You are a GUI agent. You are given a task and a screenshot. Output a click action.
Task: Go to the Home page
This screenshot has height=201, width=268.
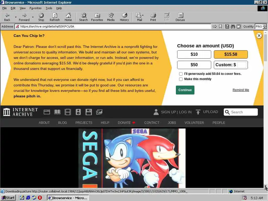(x=68, y=17)
